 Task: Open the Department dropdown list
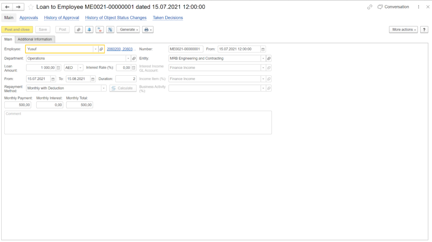[128, 59]
